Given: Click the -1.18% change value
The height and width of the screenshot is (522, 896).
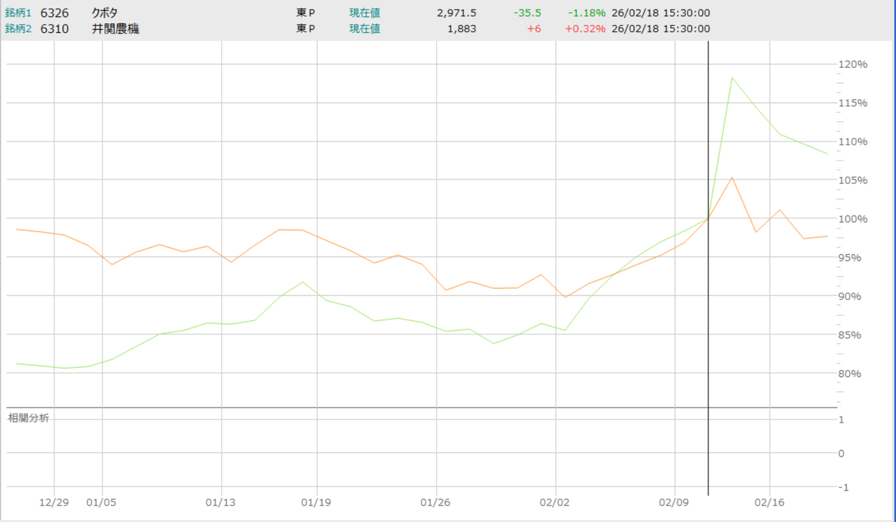Looking at the screenshot, I should tap(587, 13).
